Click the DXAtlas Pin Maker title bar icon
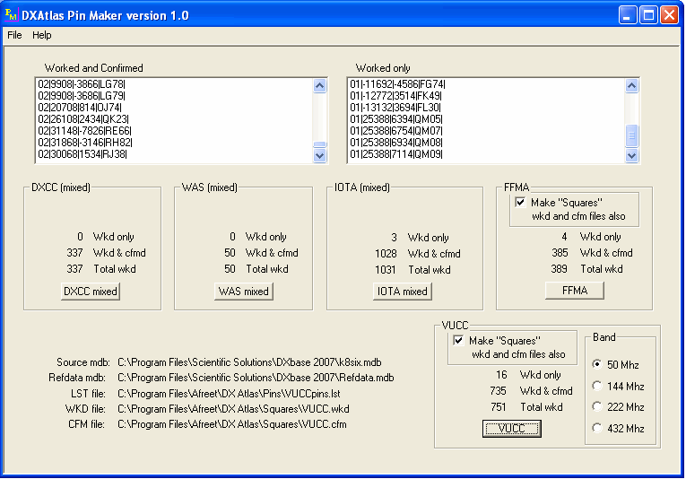Image resolution: width=686 pixels, height=479 pixels. coord(12,14)
